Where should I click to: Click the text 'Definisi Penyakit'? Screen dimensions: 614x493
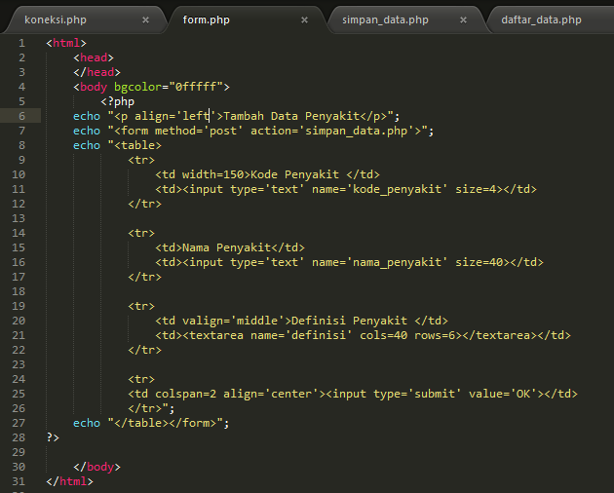pos(349,321)
